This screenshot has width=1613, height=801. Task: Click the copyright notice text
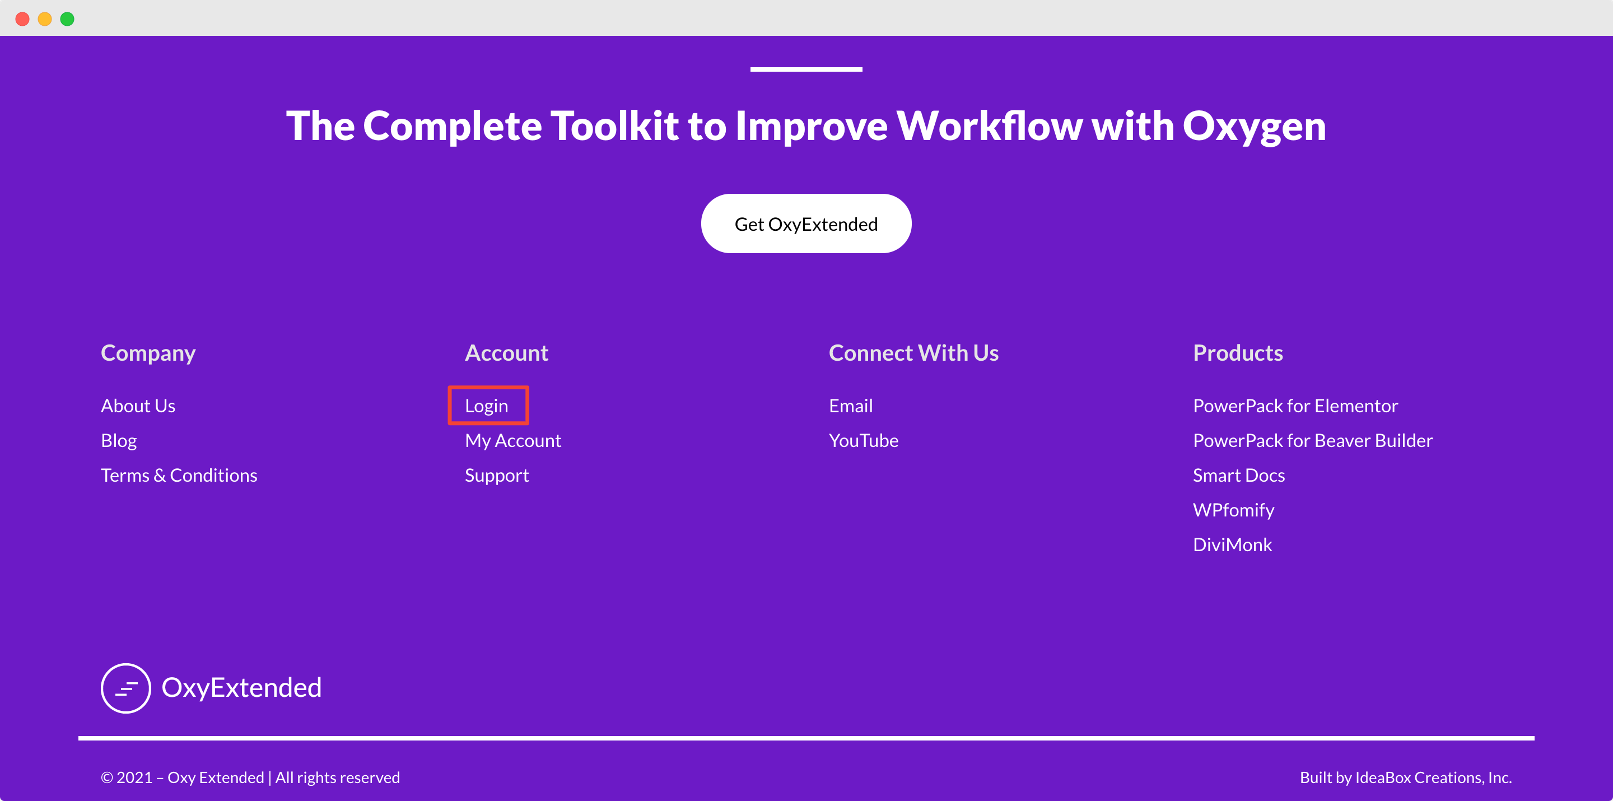click(x=250, y=777)
